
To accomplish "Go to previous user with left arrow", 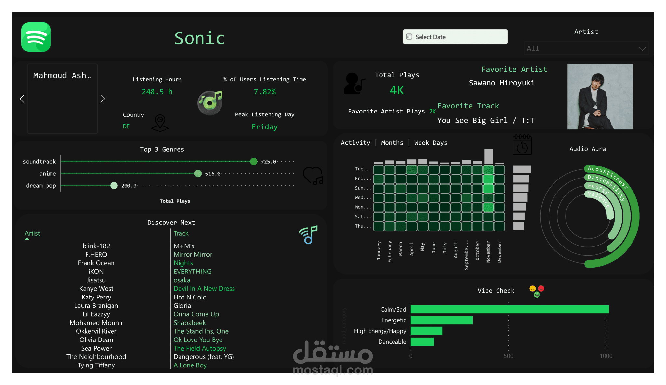I will coord(22,99).
